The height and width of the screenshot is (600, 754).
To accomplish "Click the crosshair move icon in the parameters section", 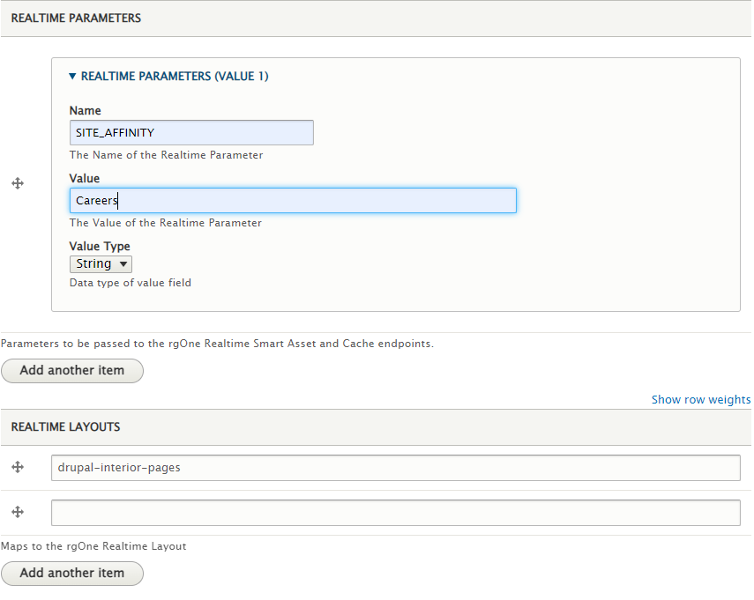I will point(18,183).
